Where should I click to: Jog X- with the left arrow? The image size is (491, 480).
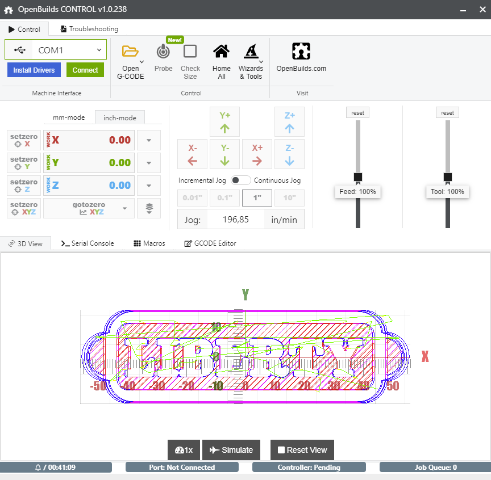192,154
